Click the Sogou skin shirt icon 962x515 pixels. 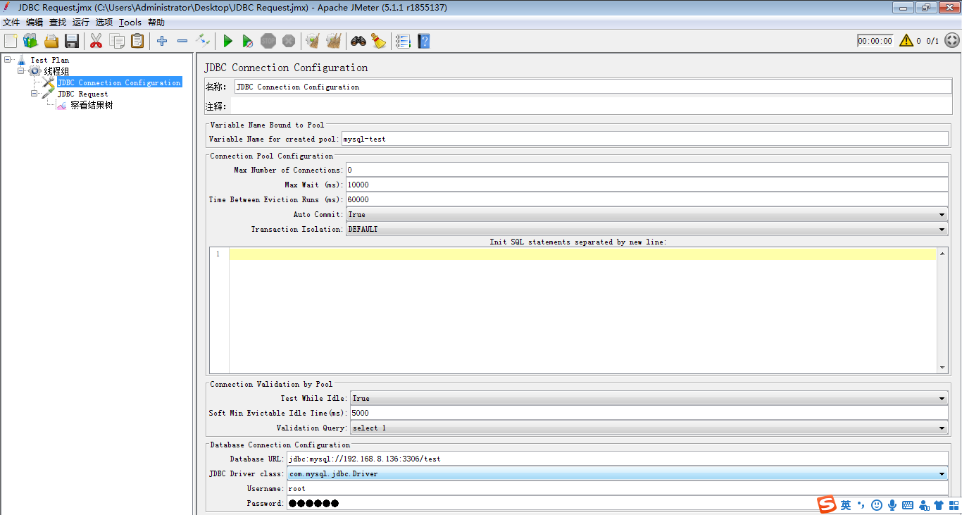pyautogui.click(x=939, y=505)
